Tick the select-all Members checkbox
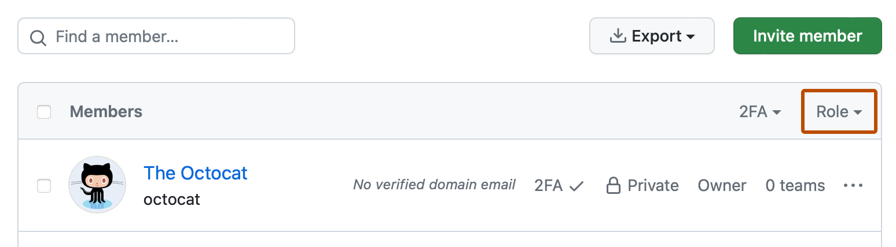This screenshot has width=896, height=247. (44, 112)
